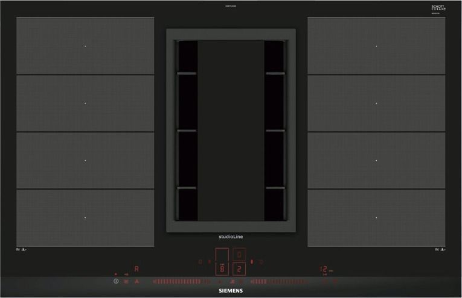Click the central extractor vent grille
This screenshot has width=462, height=298.
[x=231, y=131]
